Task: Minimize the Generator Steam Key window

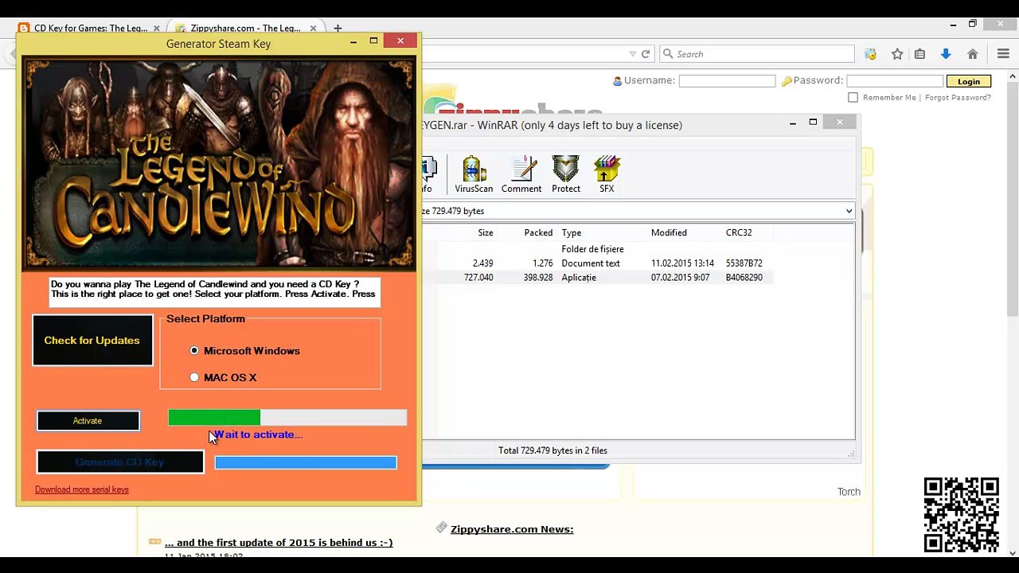Action: click(353, 41)
